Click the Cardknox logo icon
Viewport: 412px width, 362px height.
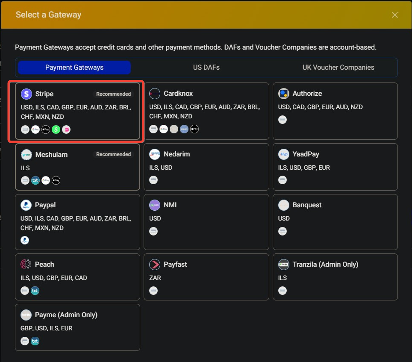click(155, 94)
